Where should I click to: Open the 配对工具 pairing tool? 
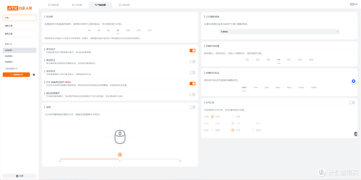[x=20, y=34]
